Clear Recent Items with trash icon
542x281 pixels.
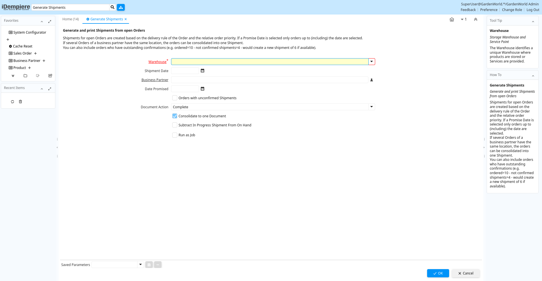click(20, 102)
